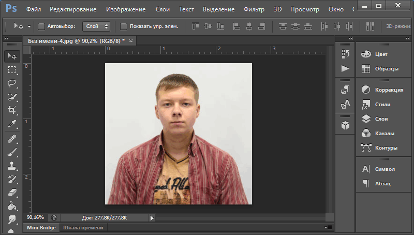The width and height of the screenshot is (414, 235).
Task: Open the Каналы panel
Action: point(384,133)
